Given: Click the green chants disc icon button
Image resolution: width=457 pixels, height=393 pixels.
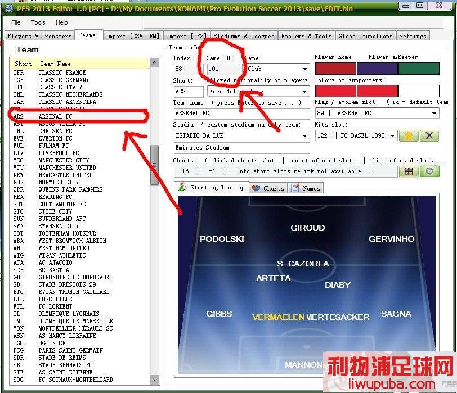Looking at the screenshot, I should tap(429, 171).
